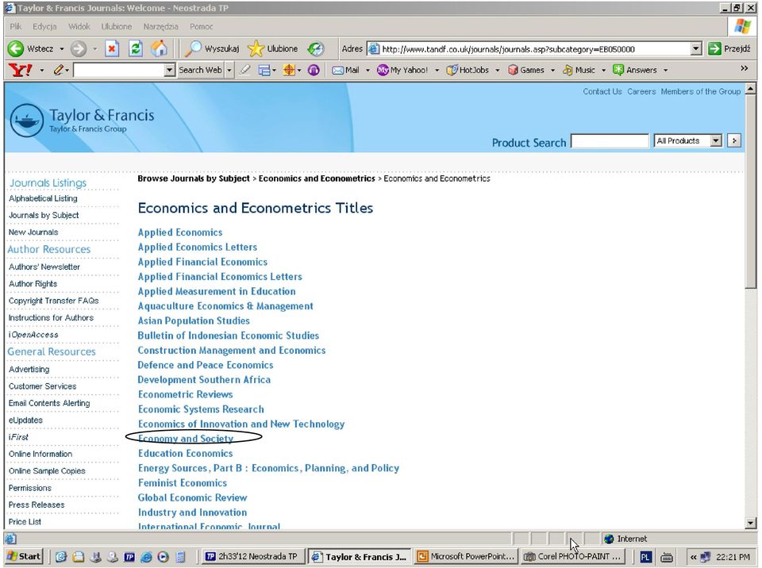Screen dimensions: 762x568
Task: Open the Widok menu
Action: tap(79, 27)
